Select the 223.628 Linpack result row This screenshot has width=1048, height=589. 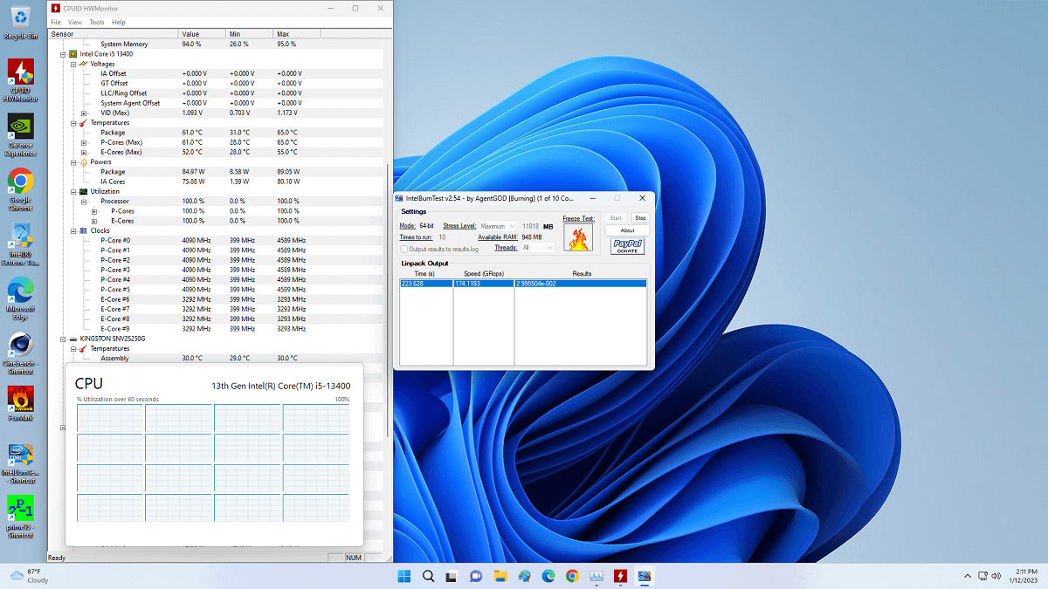pyautogui.click(x=522, y=284)
